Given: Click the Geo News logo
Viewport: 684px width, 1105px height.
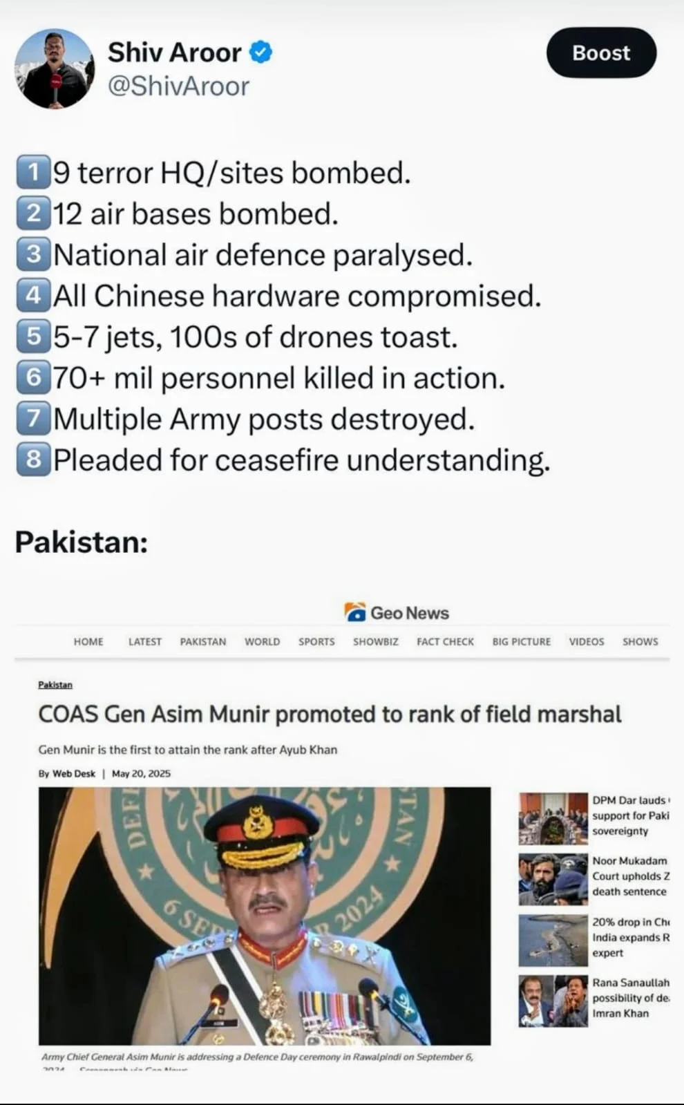Looking at the screenshot, I should pyautogui.click(x=397, y=613).
